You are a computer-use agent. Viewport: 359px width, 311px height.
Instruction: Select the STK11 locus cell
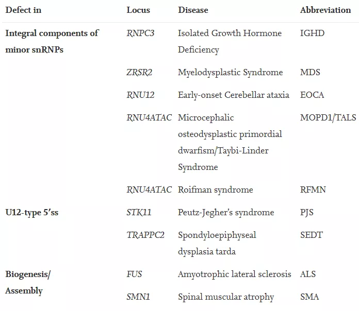[139, 212]
